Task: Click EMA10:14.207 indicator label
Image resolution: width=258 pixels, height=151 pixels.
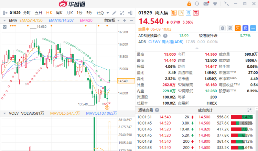Action: tap(61, 20)
